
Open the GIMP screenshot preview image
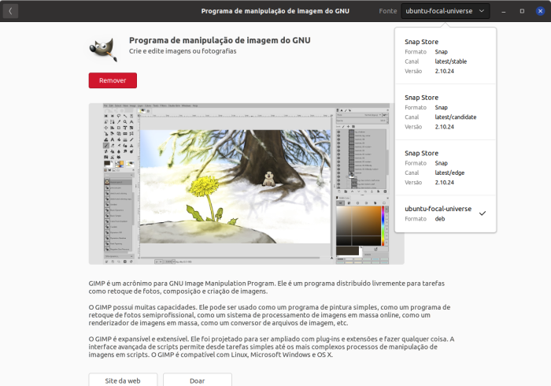tap(246, 184)
